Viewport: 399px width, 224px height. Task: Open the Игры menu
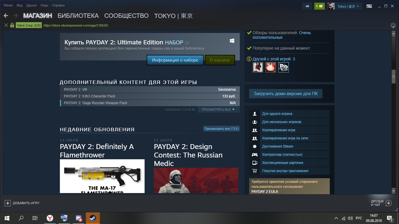(x=44, y=5)
